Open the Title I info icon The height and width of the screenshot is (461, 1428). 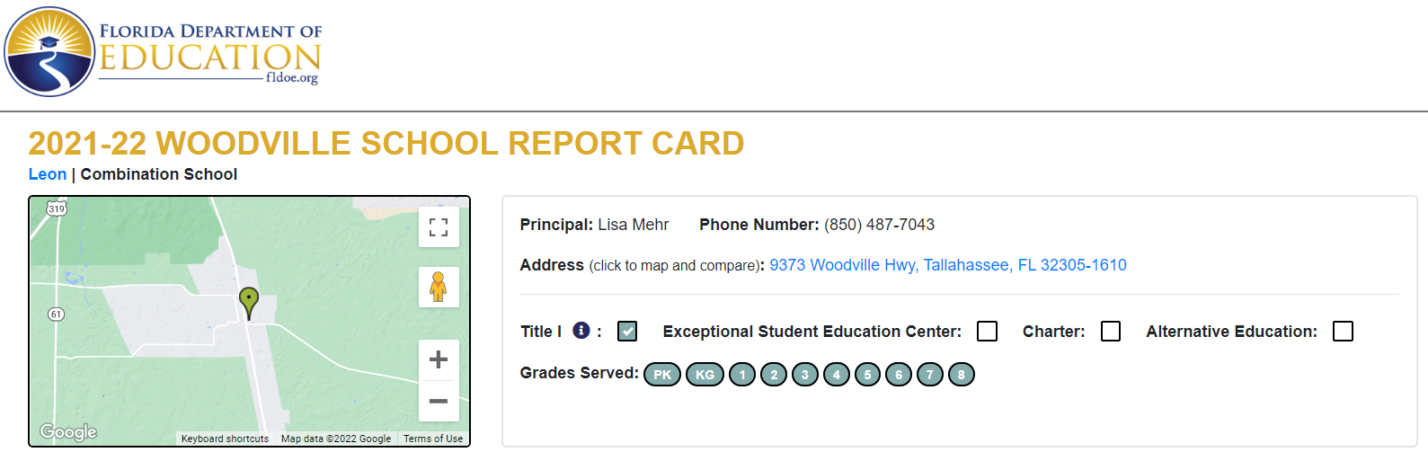pyautogui.click(x=581, y=331)
